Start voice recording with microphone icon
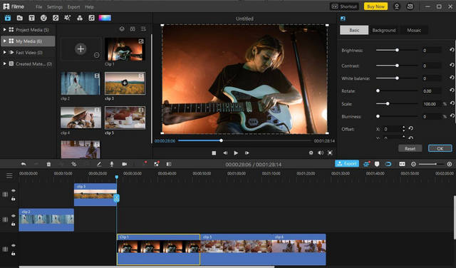This screenshot has height=268, width=456. click(111, 164)
